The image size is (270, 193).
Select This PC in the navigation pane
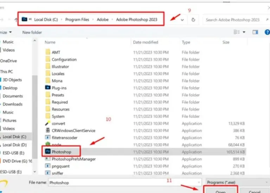coord(6,71)
